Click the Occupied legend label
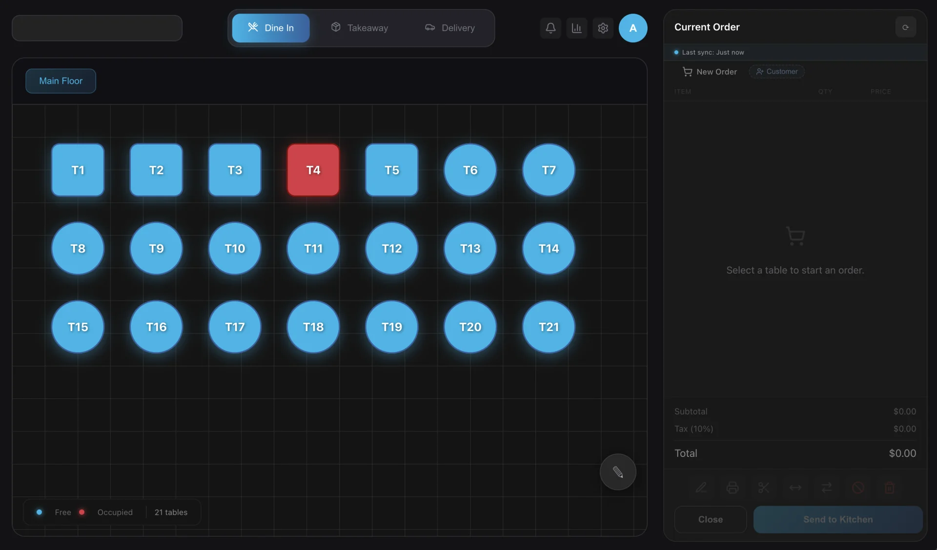Image resolution: width=937 pixels, height=550 pixels. [x=115, y=512]
